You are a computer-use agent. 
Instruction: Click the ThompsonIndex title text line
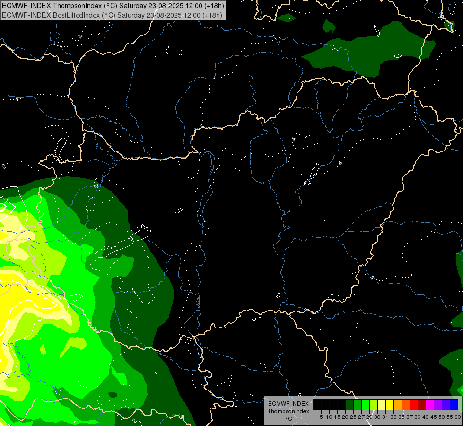(113, 5)
